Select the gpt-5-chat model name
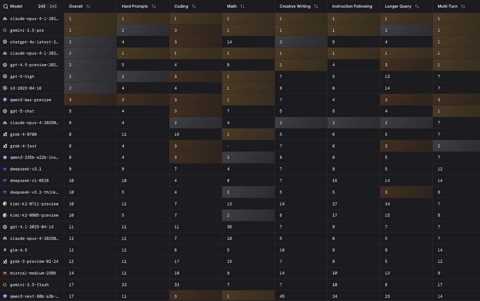Screen dimensions: 480x301 pyautogui.click(x=23, y=111)
